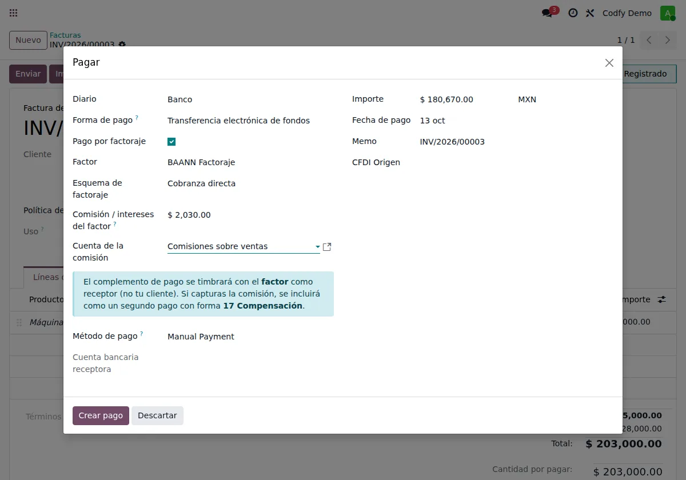The width and height of the screenshot is (686, 480).
Task: Open the Factor field BAANN Factoraje
Action: [250, 162]
